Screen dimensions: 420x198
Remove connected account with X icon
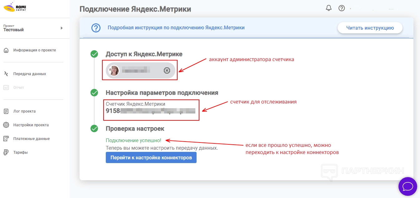(167, 70)
